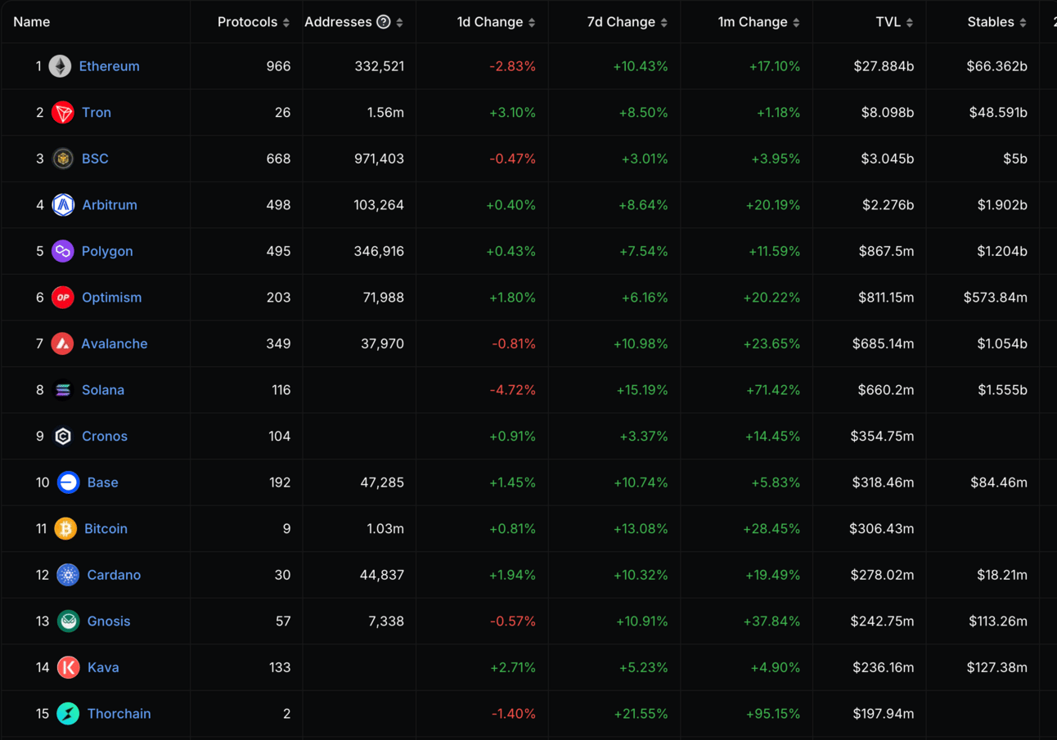1057x740 pixels.
Task: Click the Polygon chain logo icon
Action: click(x=63, y=251)
